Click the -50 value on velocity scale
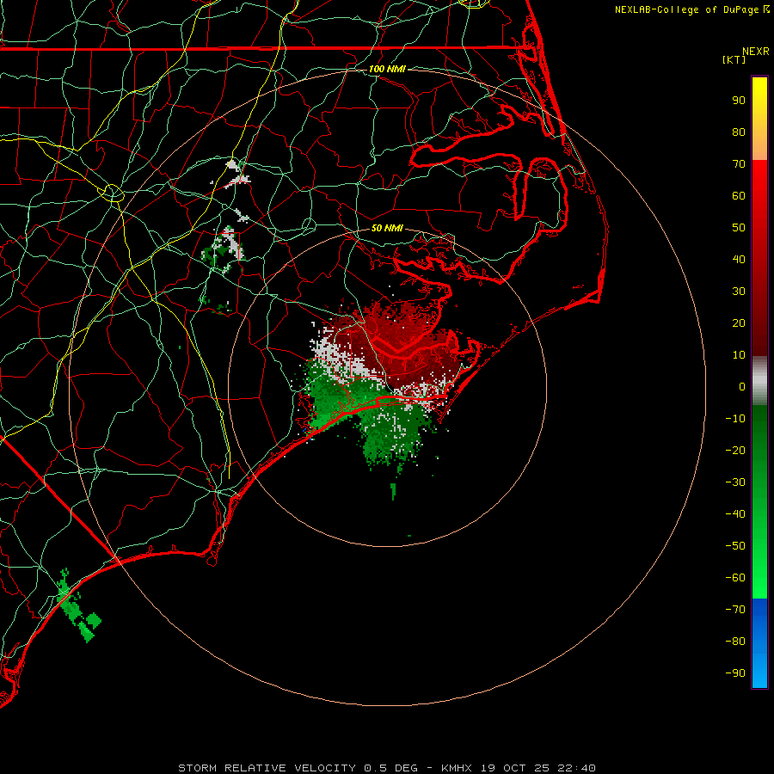The image size is (774, 774). 735,546
